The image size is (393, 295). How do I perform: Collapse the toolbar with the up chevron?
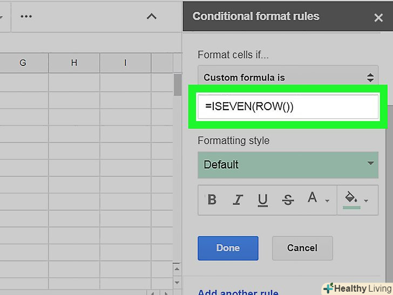pos(152,16)
